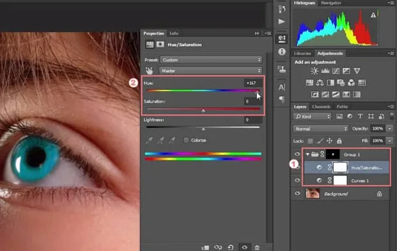This screenshot has width=397, height=251.
Task: Add a Brightness/Contrast adjustment
Action: (314, 71)
